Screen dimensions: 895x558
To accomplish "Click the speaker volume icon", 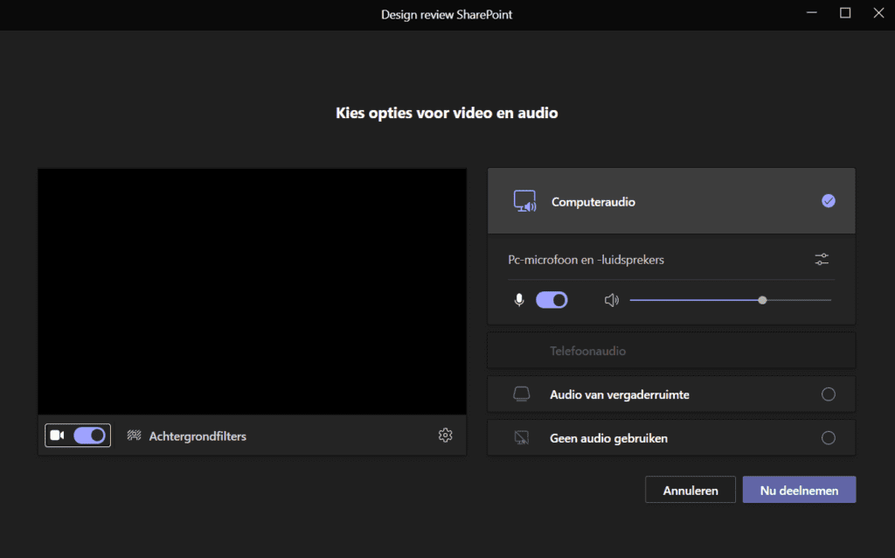I will click(611, 300).
